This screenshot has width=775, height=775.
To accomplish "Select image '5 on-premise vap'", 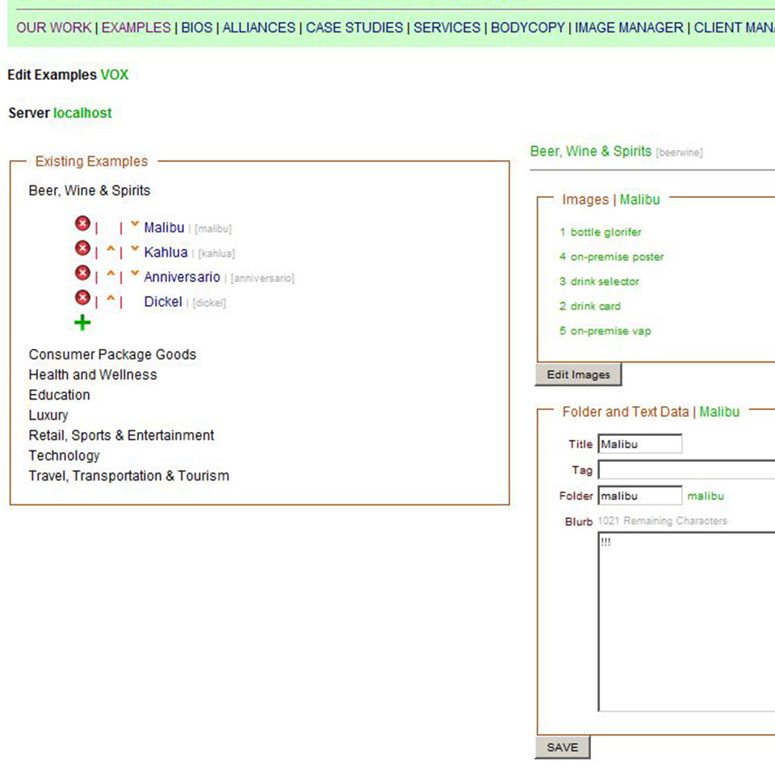I will 605,331.
